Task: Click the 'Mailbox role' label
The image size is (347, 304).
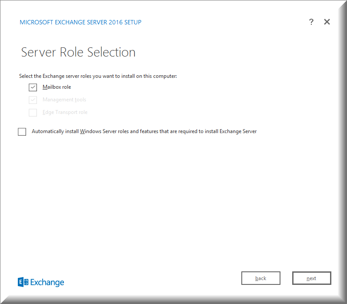Action: pyautogui.click(x=57, y=87)
